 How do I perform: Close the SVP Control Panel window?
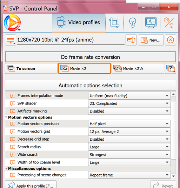(x=169, y=7)
